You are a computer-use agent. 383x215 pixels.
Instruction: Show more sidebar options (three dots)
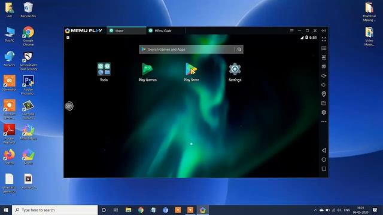pos(324,121)
